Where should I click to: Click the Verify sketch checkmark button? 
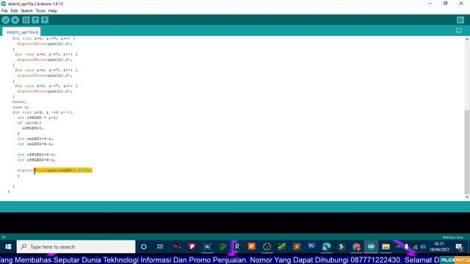coord(5,20)
